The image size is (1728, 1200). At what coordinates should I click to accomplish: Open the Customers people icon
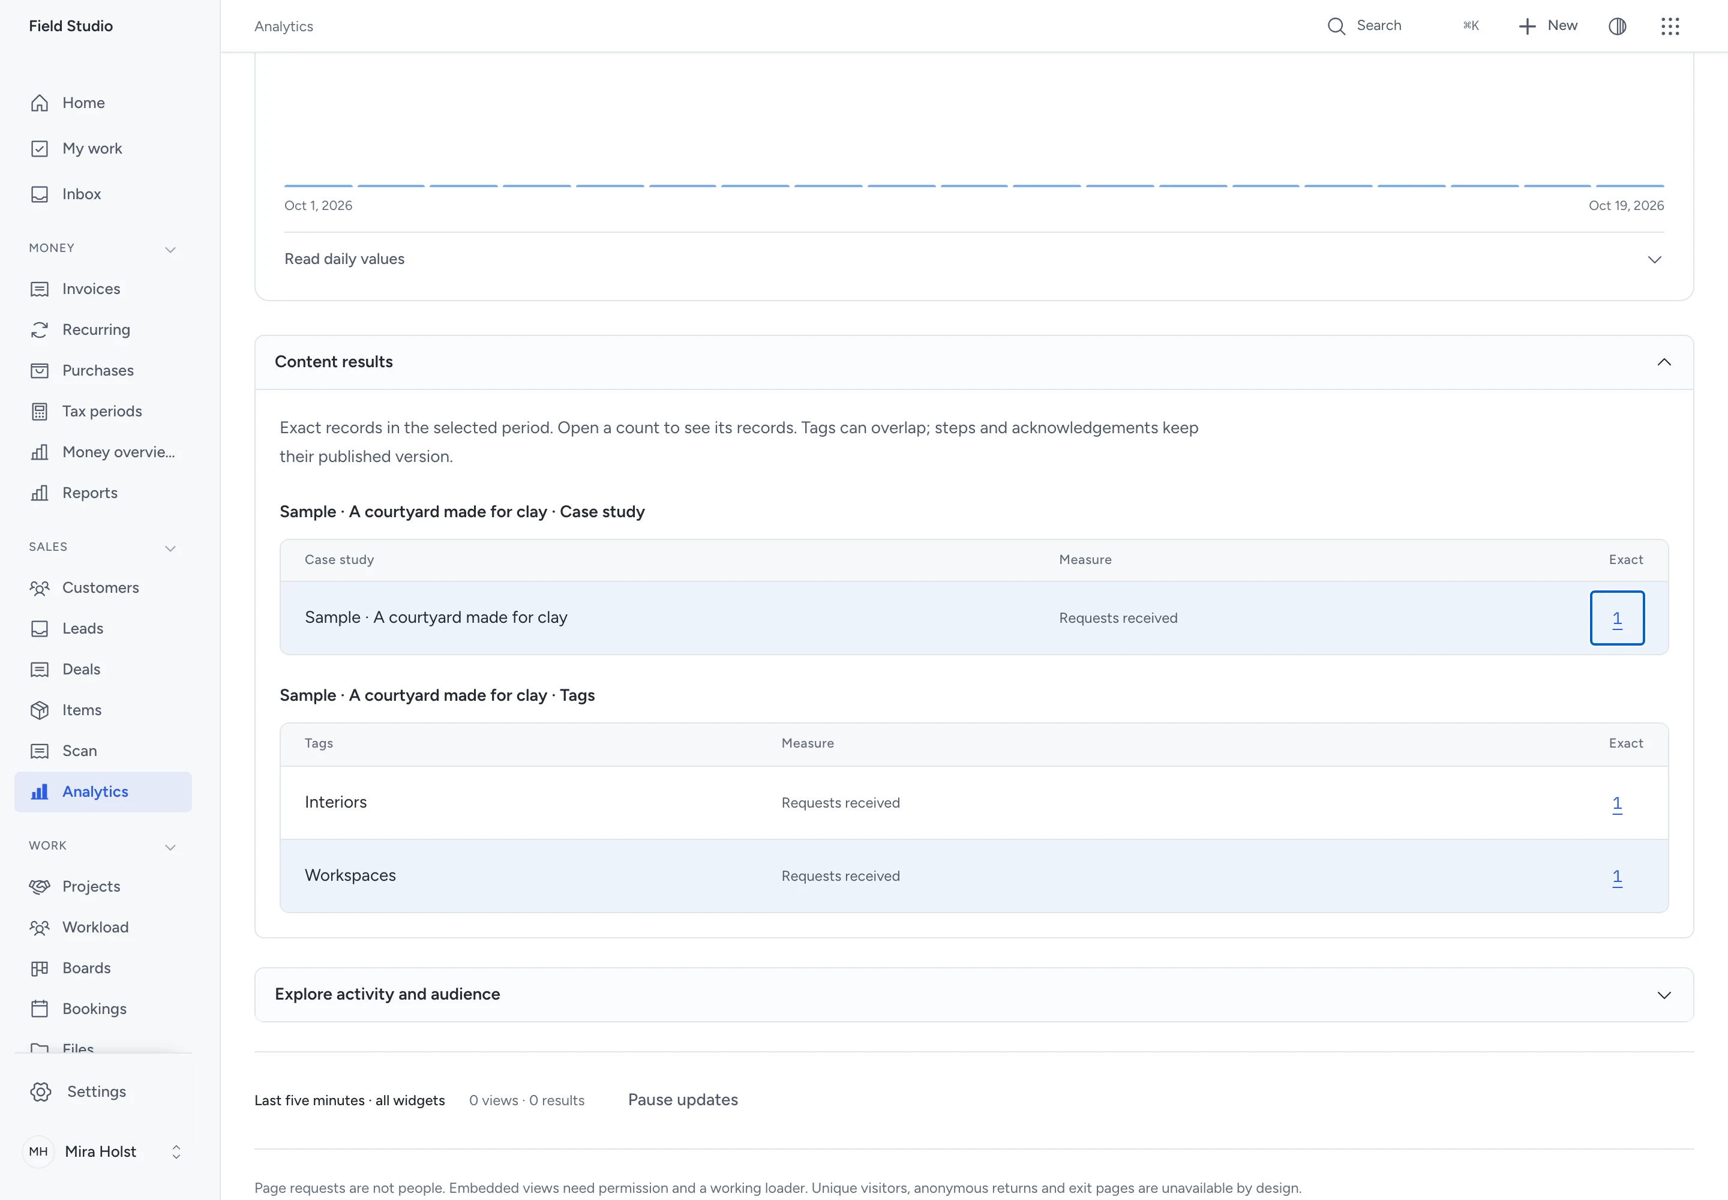[40, 588]
